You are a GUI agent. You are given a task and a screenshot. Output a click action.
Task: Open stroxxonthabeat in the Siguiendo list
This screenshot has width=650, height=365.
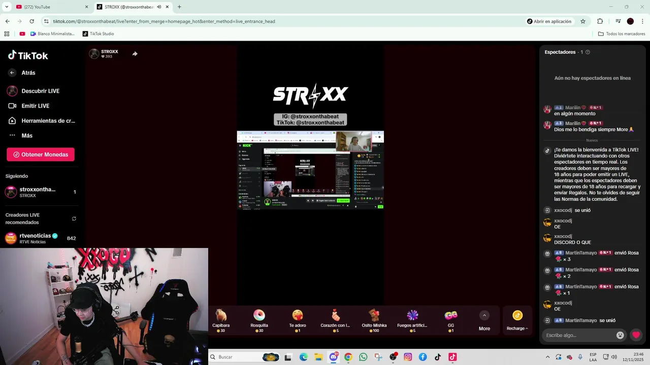41,192
